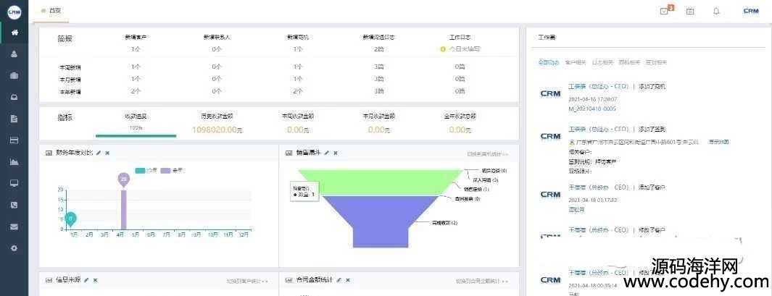The height and width of the screenshot is (296, 772).
Task: Open the inbox tray icon in sidebar
Action: (x=14, y=97)
